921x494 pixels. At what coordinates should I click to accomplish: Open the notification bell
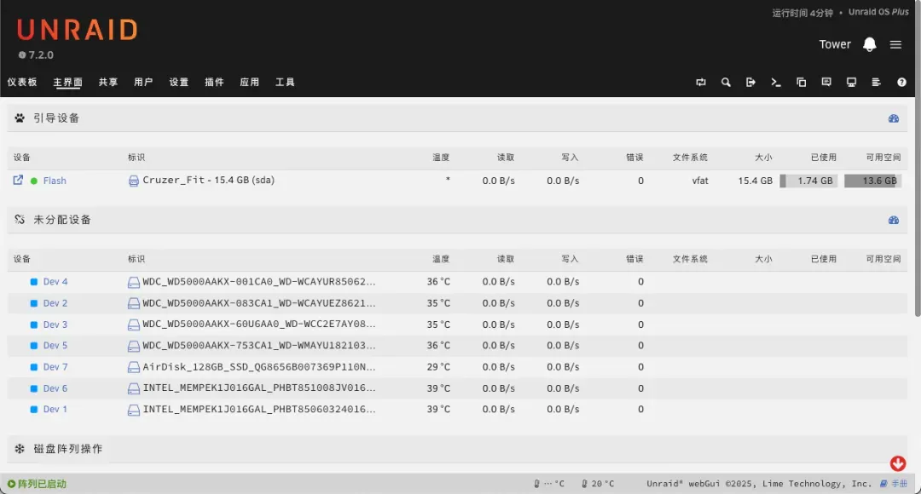coord(869,44)
